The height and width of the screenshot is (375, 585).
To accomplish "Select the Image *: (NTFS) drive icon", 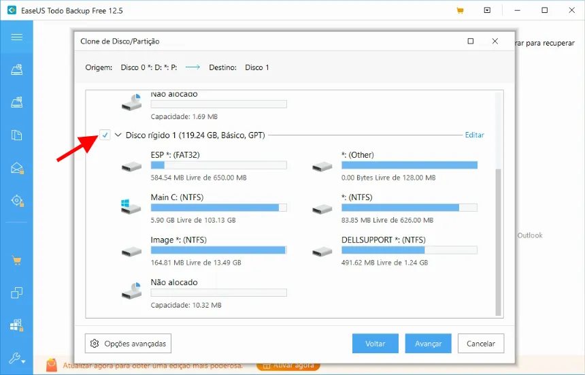I will (x=132, y=251).
